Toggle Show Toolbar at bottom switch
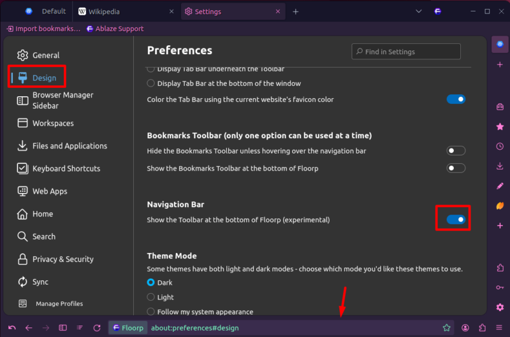This screenshot has height=337, width=510. pos(456,220)
